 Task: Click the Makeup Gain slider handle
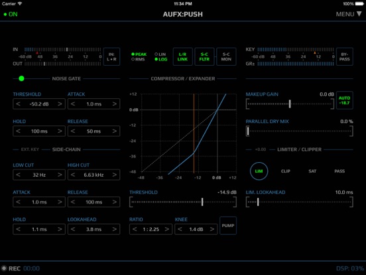290,104
